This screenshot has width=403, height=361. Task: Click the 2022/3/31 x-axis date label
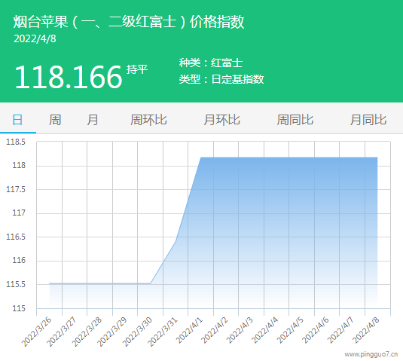163,332
